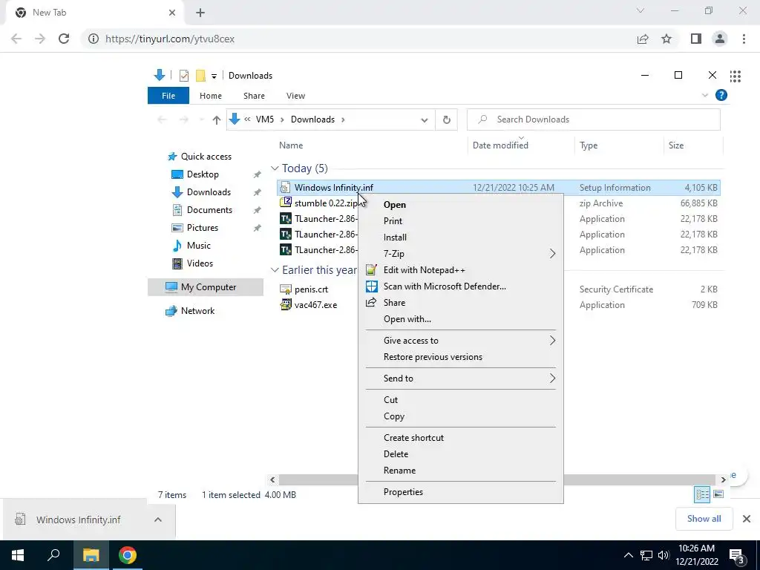Screen dimensions: 760x570
Task: Select Scan with Microsoft Defender
Action: [460, 286]
